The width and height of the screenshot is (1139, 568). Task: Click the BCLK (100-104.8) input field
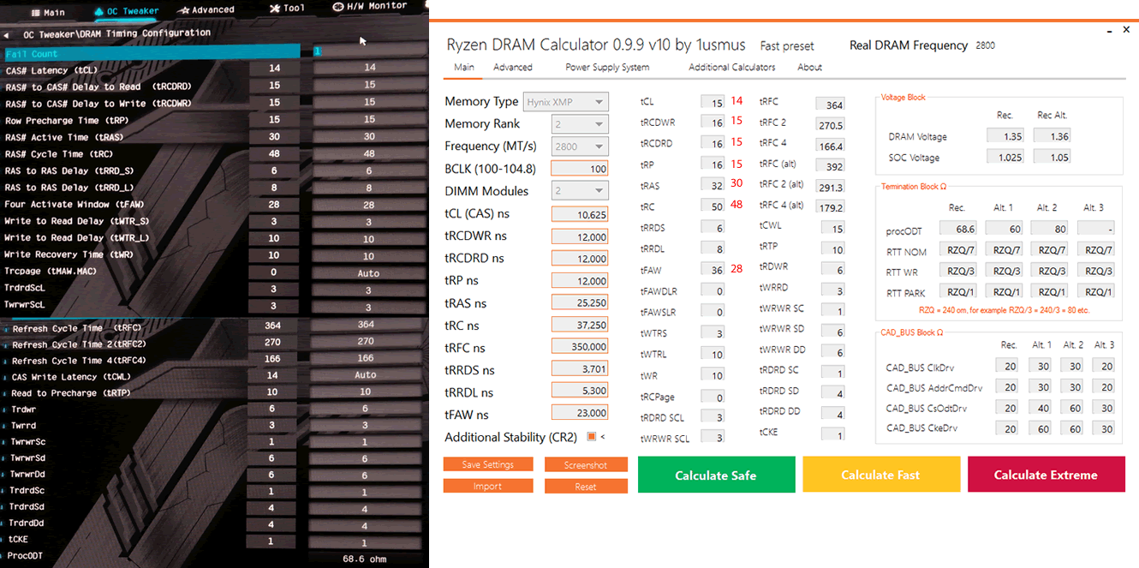pos(580,169)
